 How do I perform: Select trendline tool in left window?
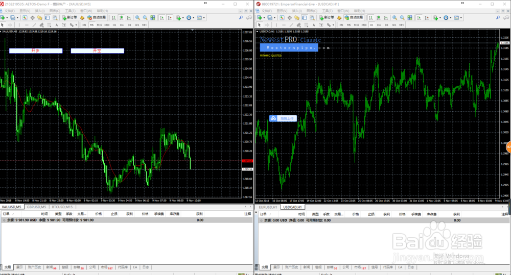point(34,24)
